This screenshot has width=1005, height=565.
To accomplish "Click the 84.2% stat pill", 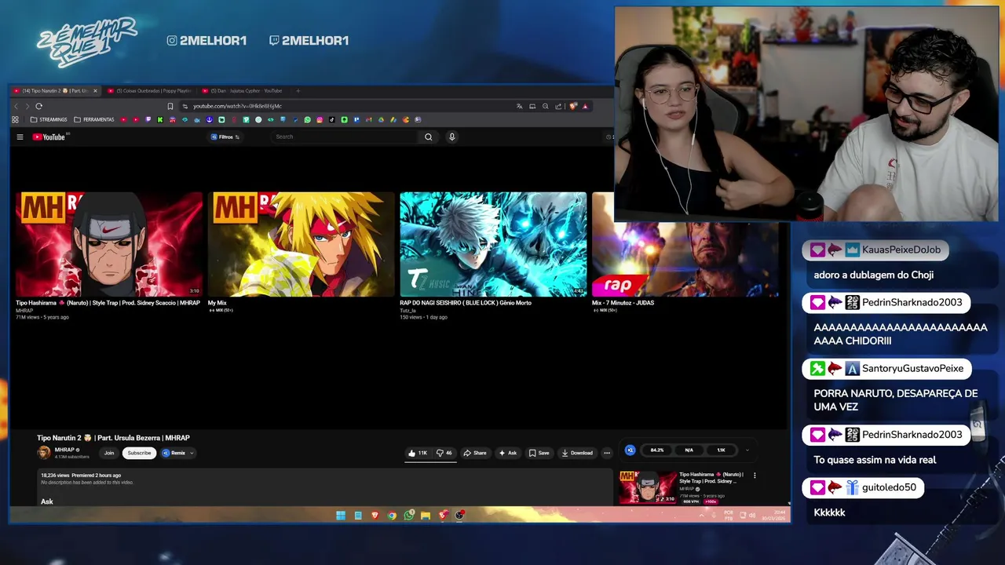I will point(657,450).
